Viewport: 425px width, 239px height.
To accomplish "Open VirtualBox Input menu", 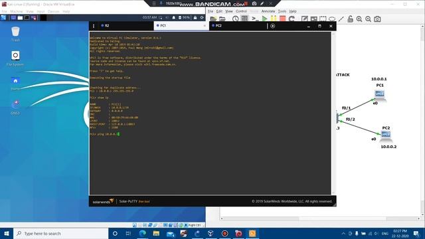I will (41, 11).
